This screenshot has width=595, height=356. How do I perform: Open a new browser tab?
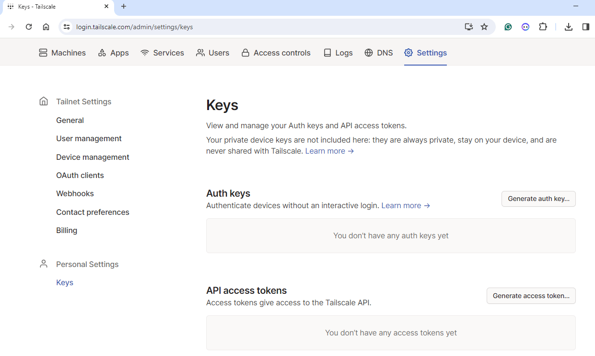coord(124,6)
